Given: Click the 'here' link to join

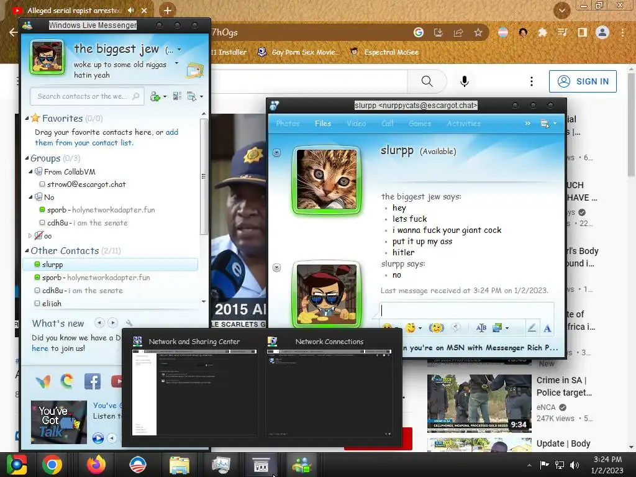Looking at the screenshot, I should 40,348.
